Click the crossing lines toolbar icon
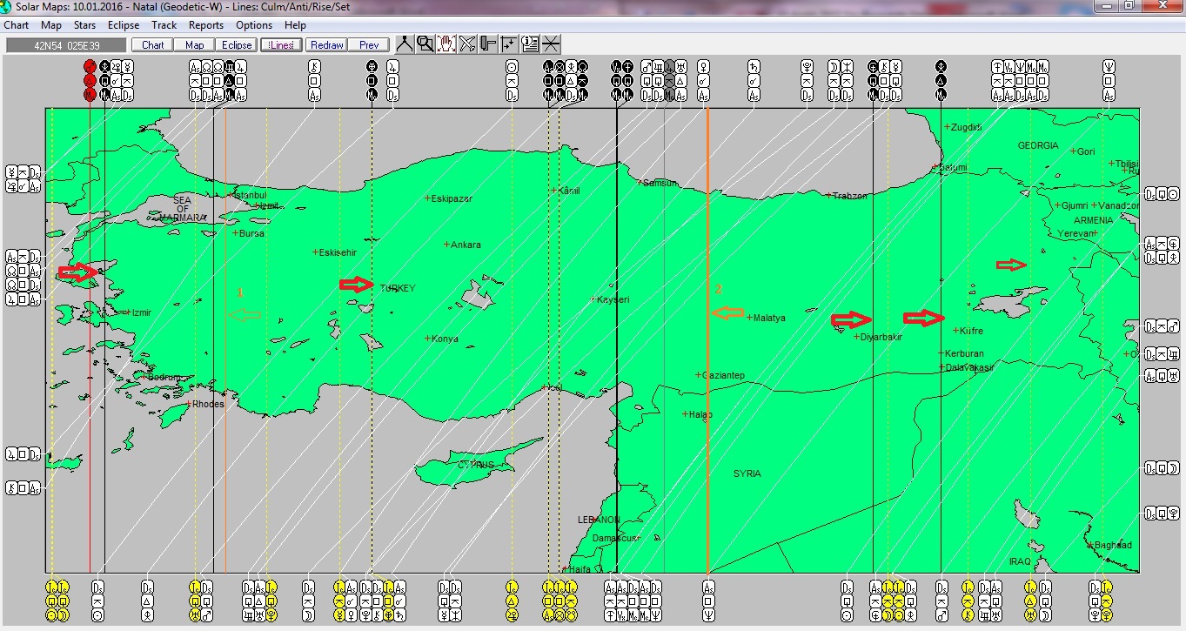This screenshot has height=631, width=1186. (551, 44)
